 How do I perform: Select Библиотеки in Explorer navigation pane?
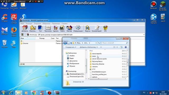pyautogui.click(x=71, y=53)
